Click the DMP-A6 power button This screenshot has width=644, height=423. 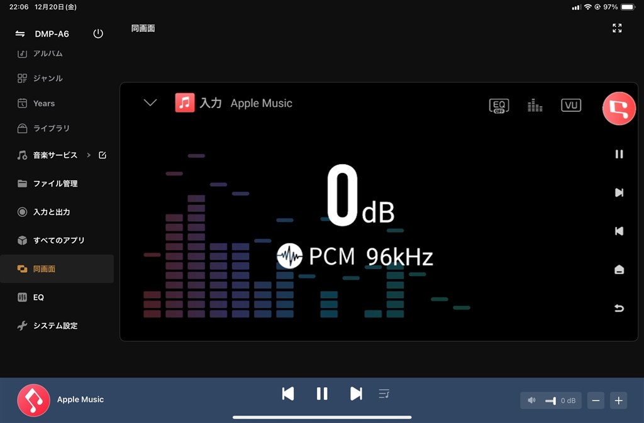coord(98,34)
